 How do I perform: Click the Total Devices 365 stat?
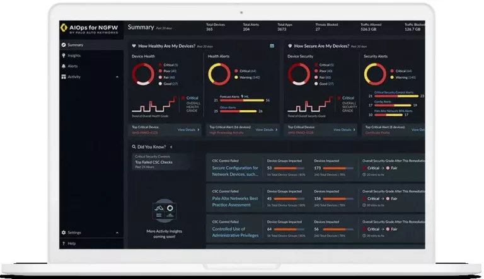click(216, 27)
